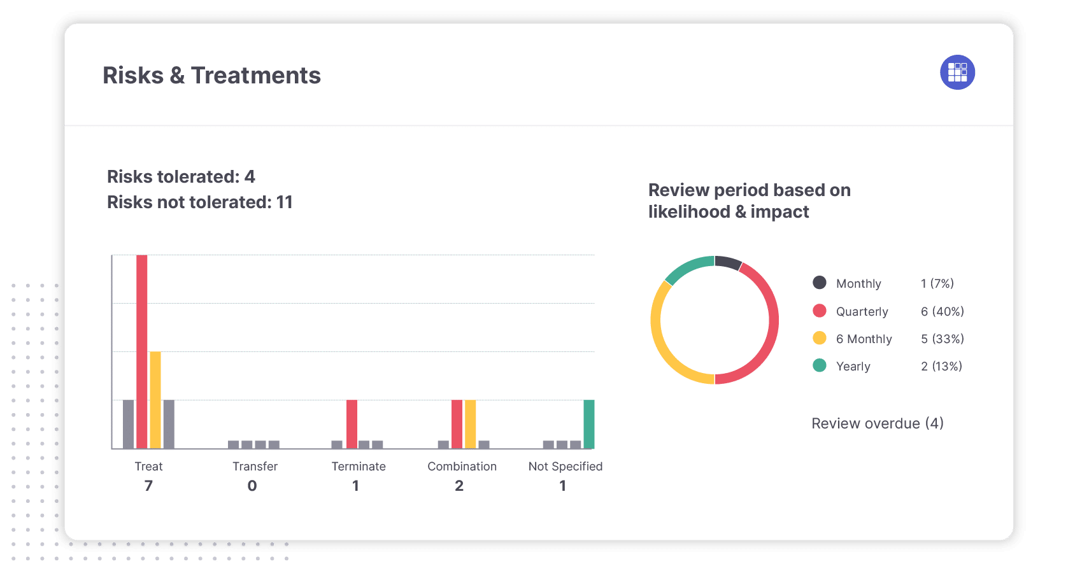This screenshot has width=1089, height=571.
Task: Click the yellow Combination bar
Action: point(470,424)
